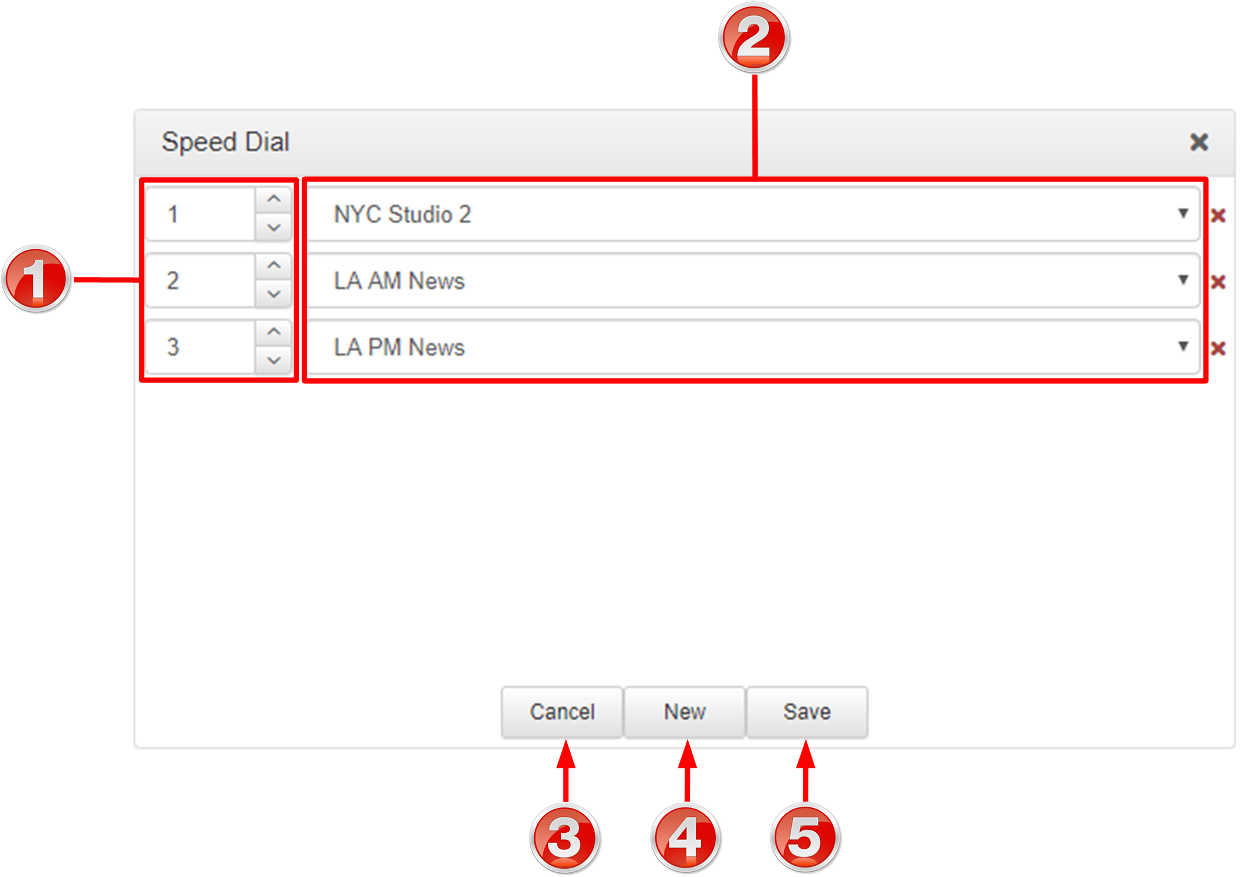This screenshot has width=1240, height=877.
Task: Increase the first speed dial number
Action: [x=274, y=200]
